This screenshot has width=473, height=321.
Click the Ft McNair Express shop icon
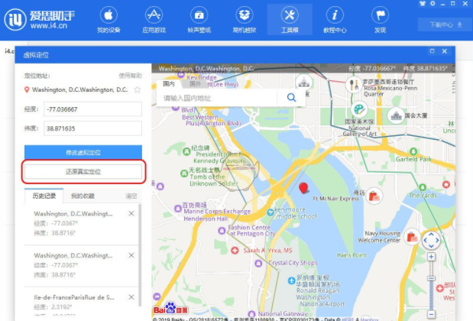(x=374, y=196)
